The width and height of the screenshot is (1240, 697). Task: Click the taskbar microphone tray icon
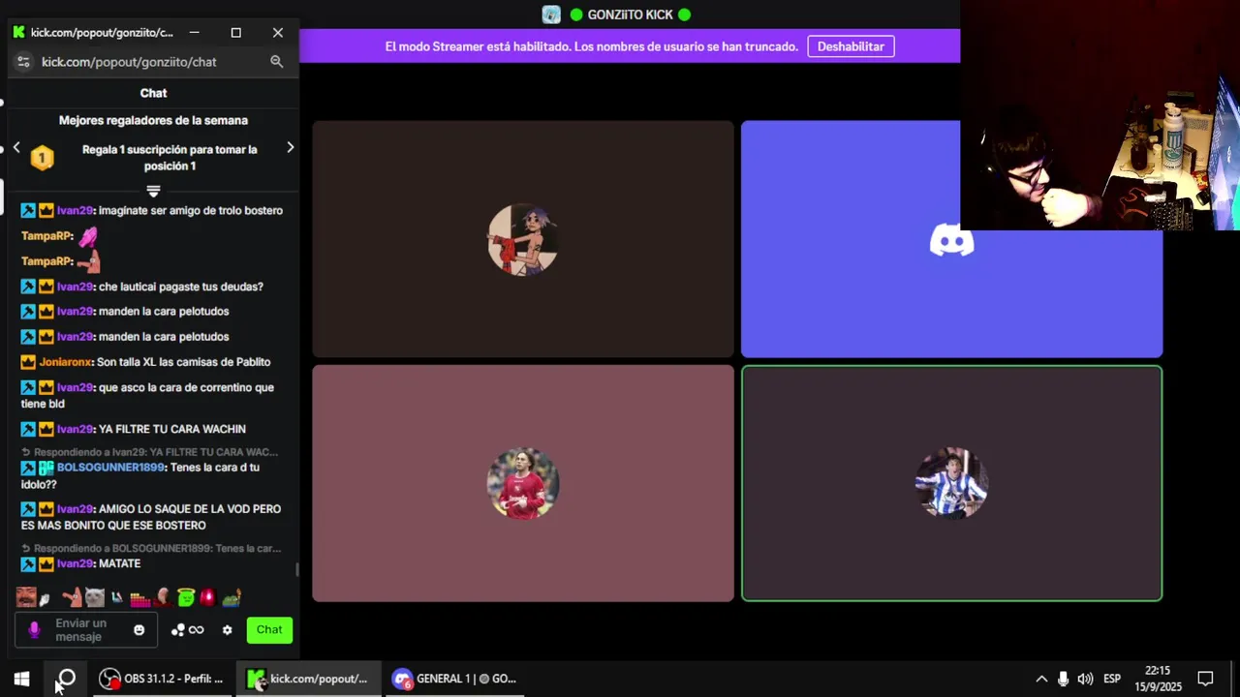[1063, 679]
